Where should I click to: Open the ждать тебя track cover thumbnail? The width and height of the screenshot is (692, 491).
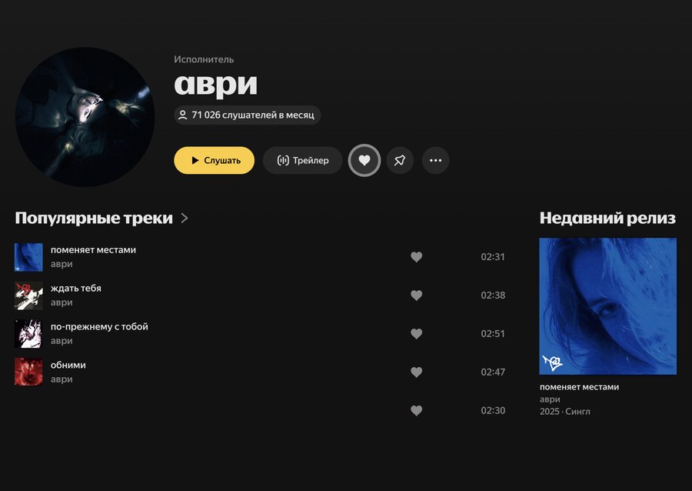(28, 296)
